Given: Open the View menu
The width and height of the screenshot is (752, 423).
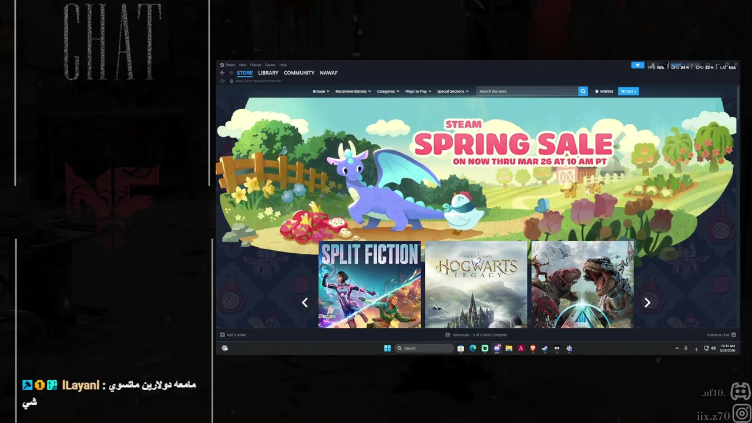Looking at the screenshot, I should click(x=243, y=65).
